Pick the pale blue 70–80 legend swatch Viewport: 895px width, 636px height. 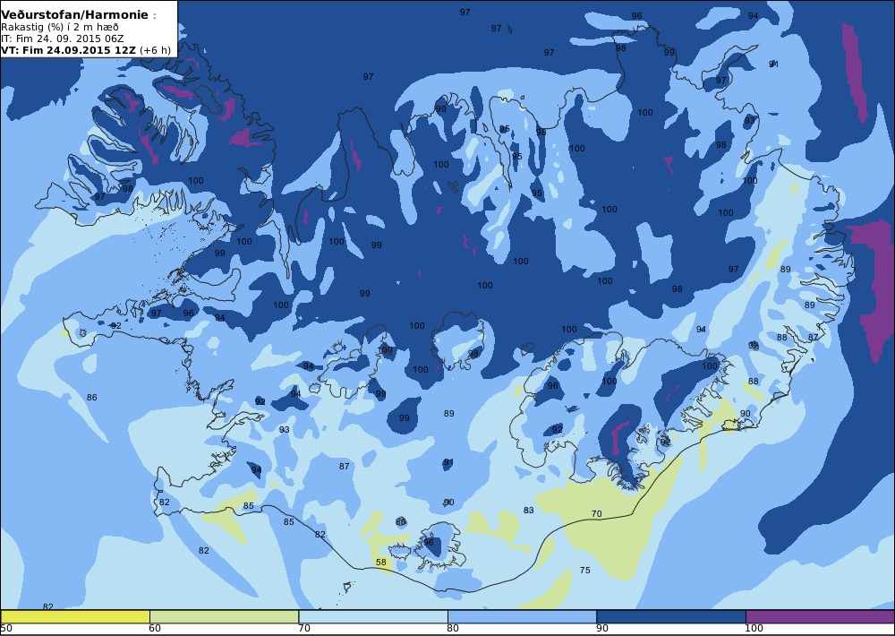click(x=373, y=616)
